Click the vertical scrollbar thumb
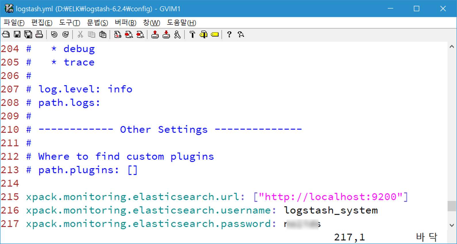The image size is (457, 244). pos(452,206)
